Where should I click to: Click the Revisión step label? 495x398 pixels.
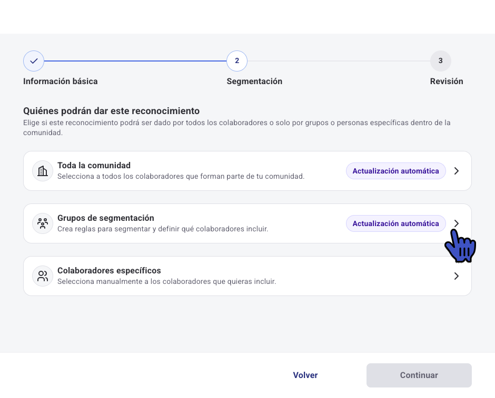[x=447, y=81]
